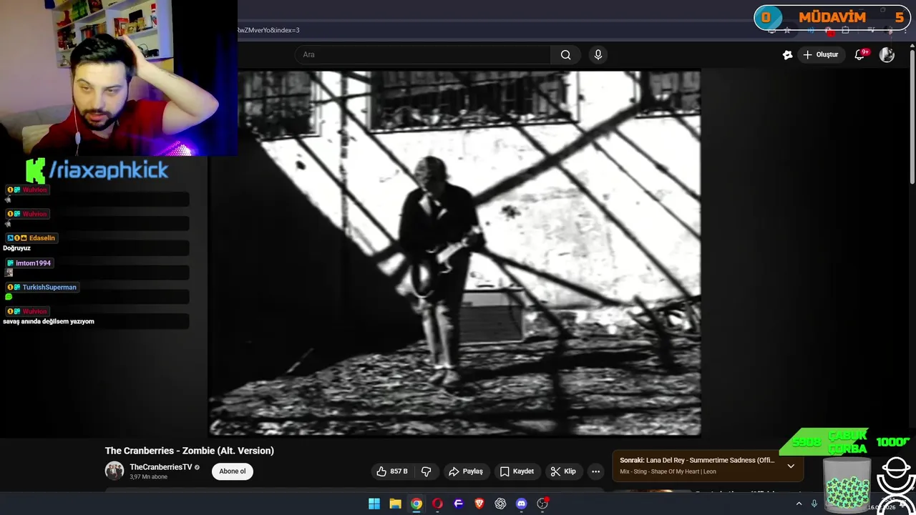
Task: Open TheCranberriesTV channel avatar
Action: click(x=114, y=471)
